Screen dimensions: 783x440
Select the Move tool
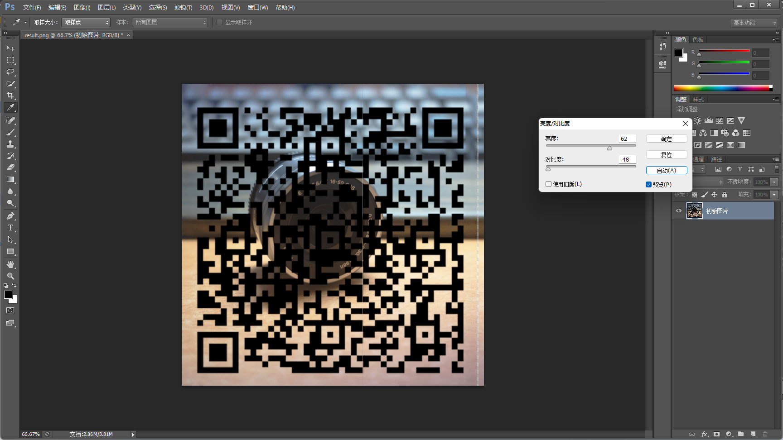click(10, 48)
